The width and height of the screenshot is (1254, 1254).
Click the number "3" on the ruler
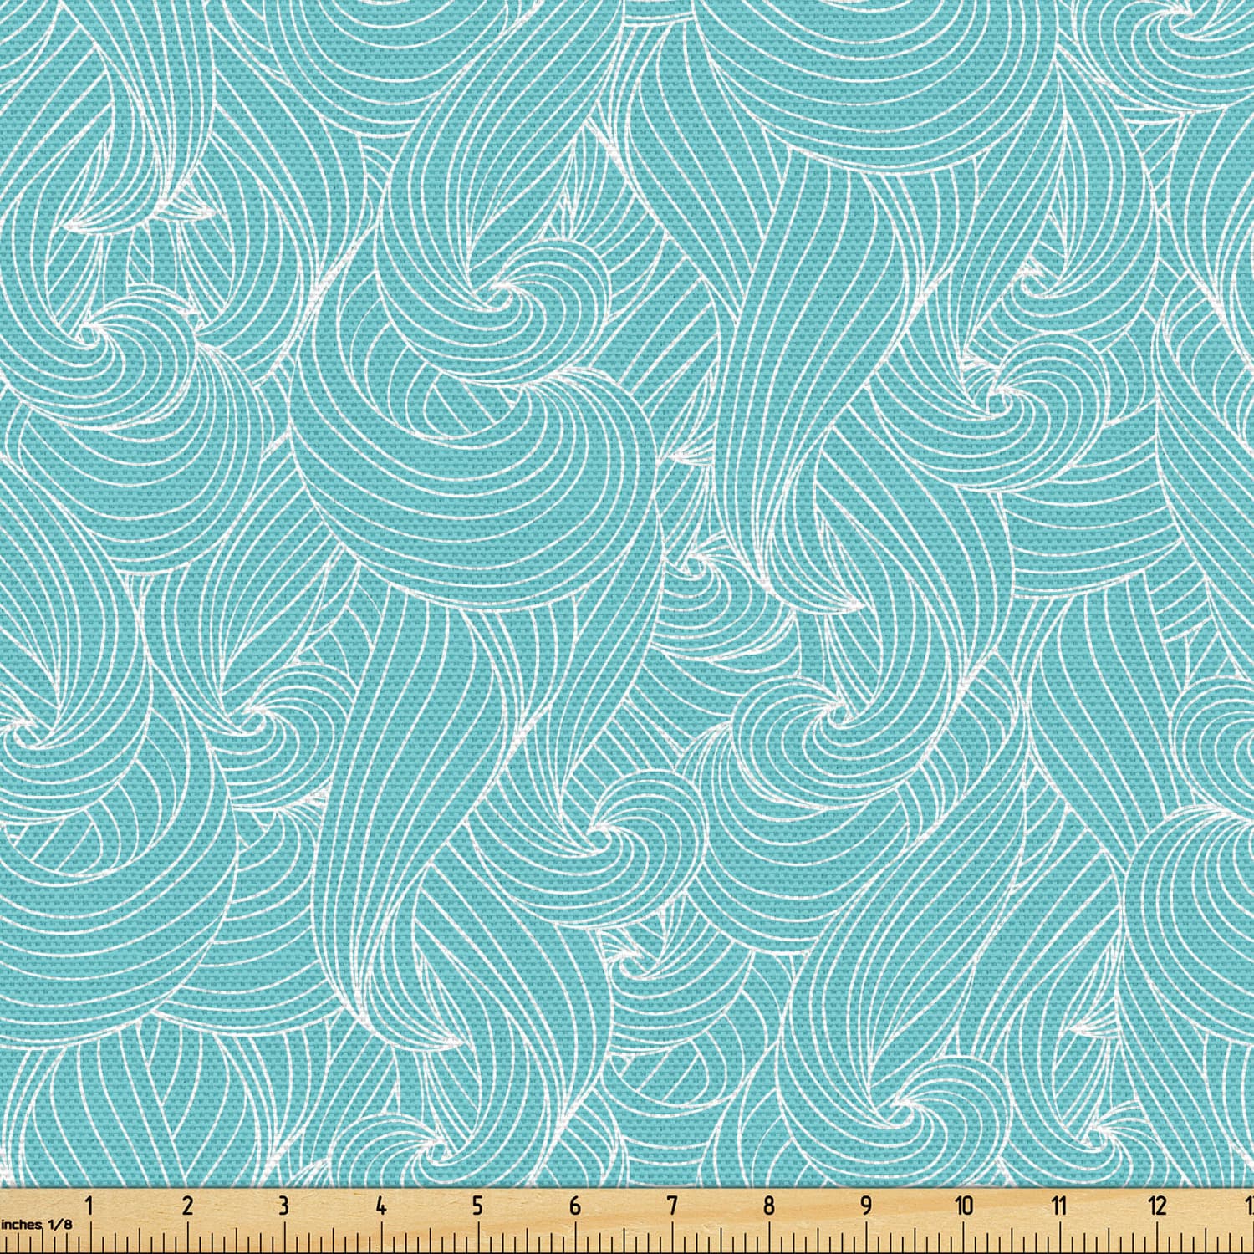tap(283, 1205)
